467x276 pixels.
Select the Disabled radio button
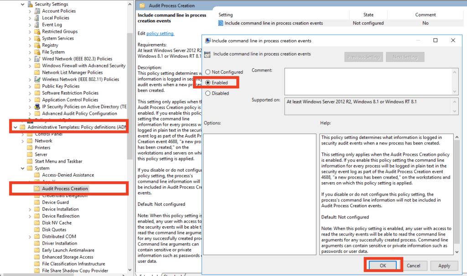coord(208,93)
